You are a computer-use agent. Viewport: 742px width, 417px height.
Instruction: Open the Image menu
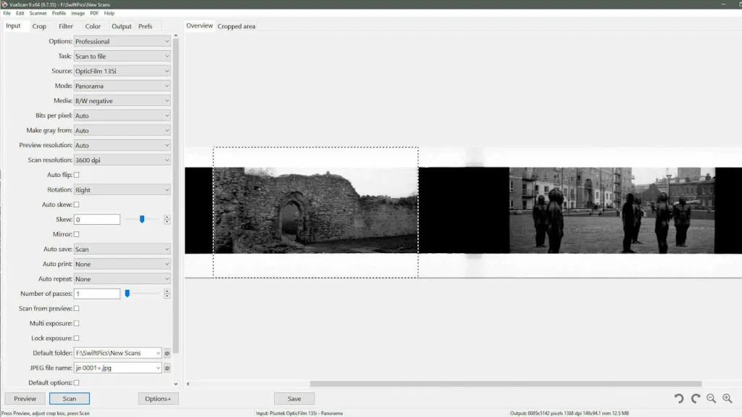click(x=78, y=13)
